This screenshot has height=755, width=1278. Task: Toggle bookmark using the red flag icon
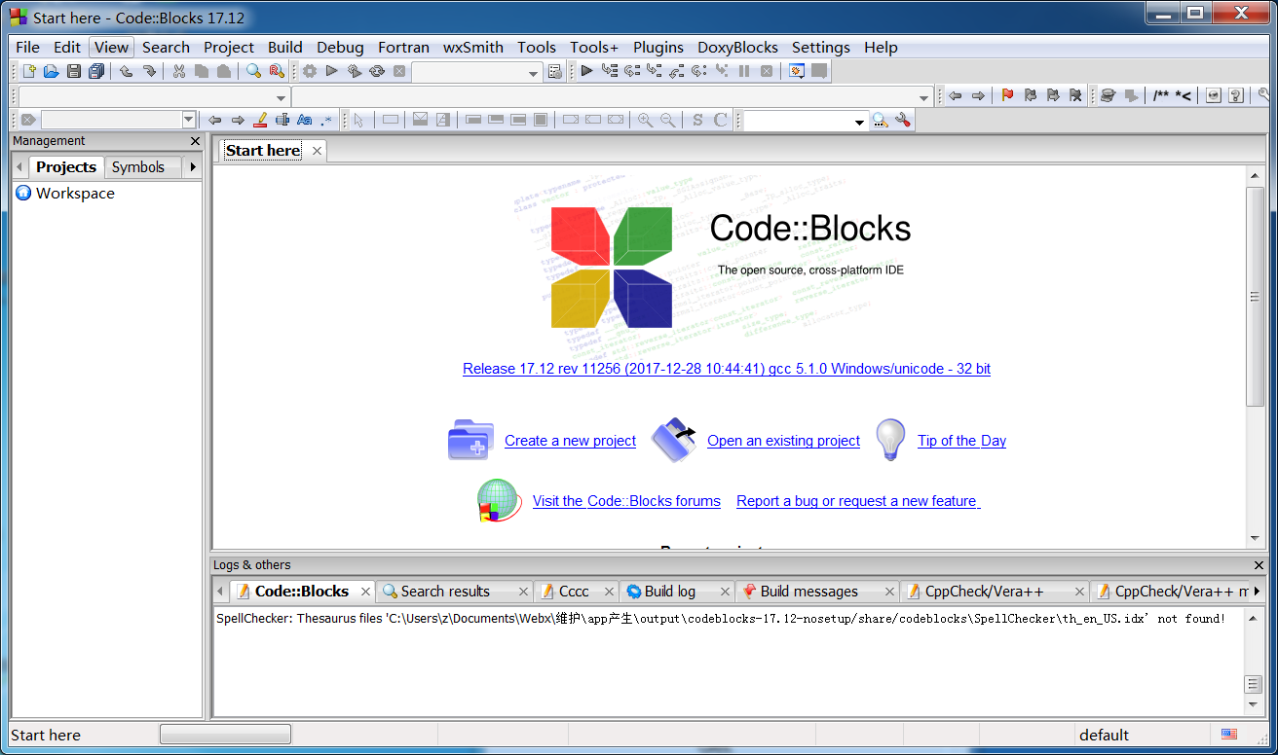1007,95
